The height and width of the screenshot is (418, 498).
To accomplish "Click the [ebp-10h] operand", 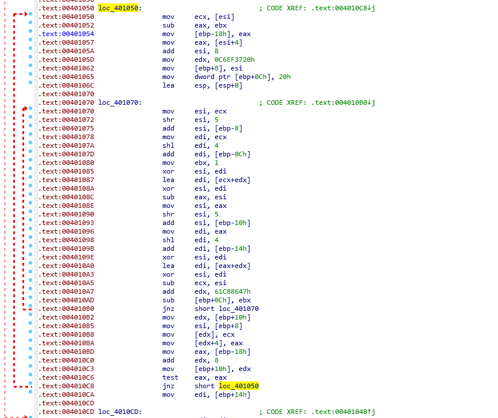I will (232, 223).
